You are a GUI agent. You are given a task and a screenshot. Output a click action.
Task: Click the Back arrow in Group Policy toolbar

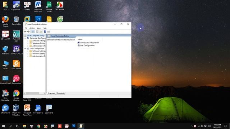25,32
